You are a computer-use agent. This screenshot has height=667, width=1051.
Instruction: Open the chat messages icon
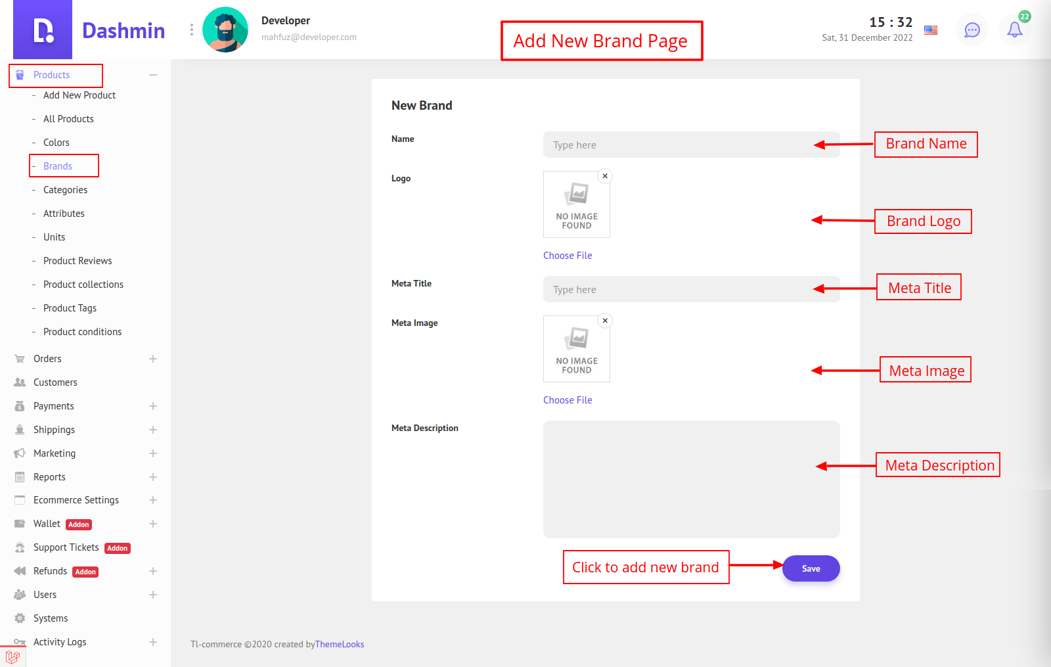point(972,30)
